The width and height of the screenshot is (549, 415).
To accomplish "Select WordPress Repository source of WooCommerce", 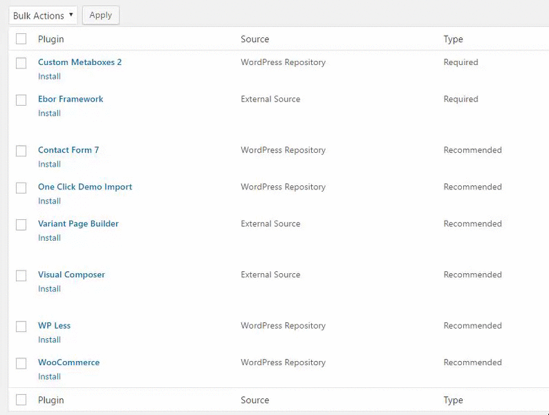I will pyautogui.click(x=283, y=362).
